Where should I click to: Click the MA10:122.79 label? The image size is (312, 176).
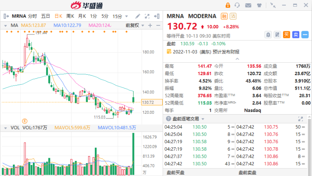click(67, 25)
